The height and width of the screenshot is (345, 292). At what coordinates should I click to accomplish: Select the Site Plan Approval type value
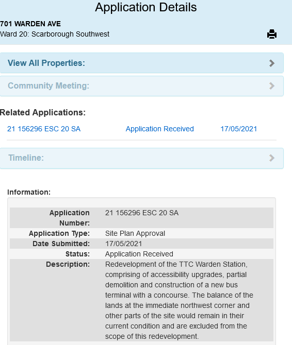135,233
